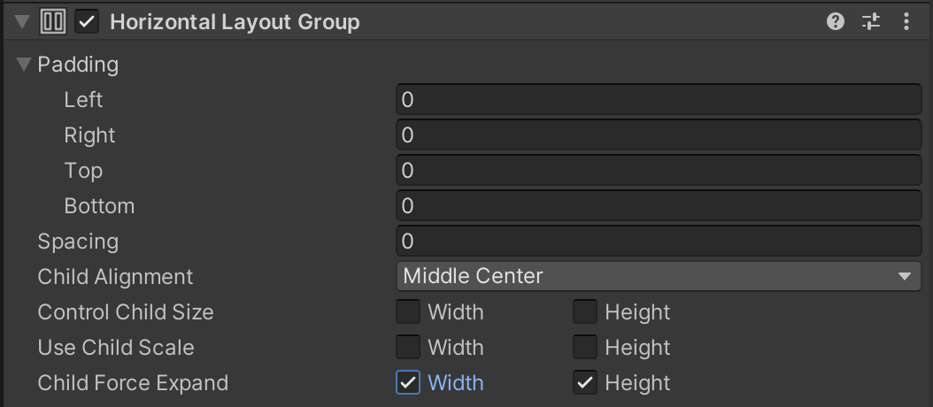Open the Child Alignment Middle Center dropdown
Viewport: 933px width, 407px height.
tap(659, 276)
